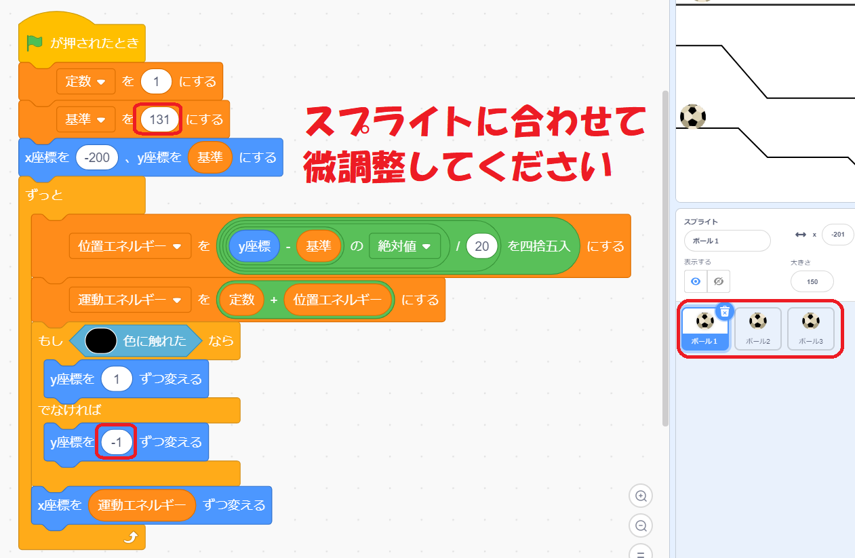Click the loop arrow on the ずっと block
Viewport: 855px width, 558px height.
[131, 538]
